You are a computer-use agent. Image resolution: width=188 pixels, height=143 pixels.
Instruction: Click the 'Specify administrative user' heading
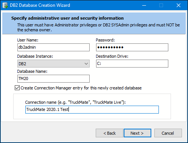[67, 18]
